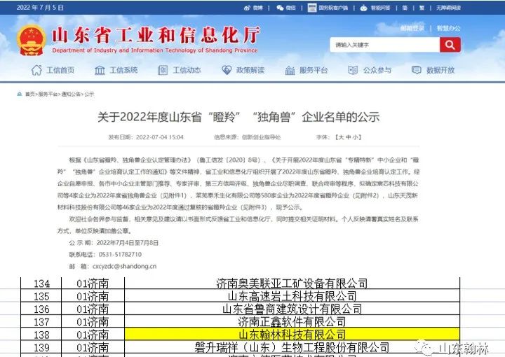This screenshot has width=505, height=357.
Task: Click row number 138
Action: click(41, 335)
